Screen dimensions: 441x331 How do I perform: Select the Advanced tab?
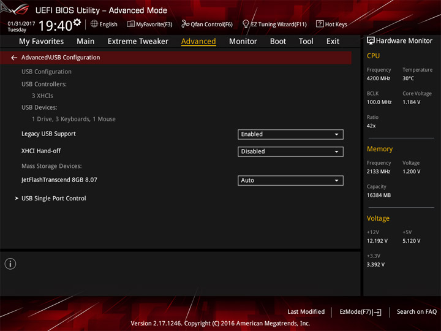(198, 42)
